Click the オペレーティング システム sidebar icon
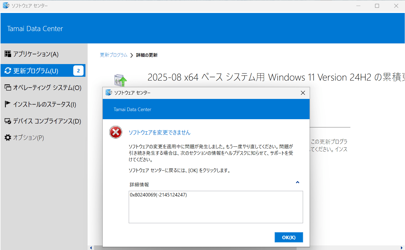405x250 pixels. click(x=8, y=87)
